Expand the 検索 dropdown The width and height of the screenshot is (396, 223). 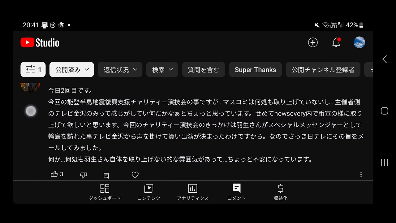pyautogui.click(x=162, y=70)
